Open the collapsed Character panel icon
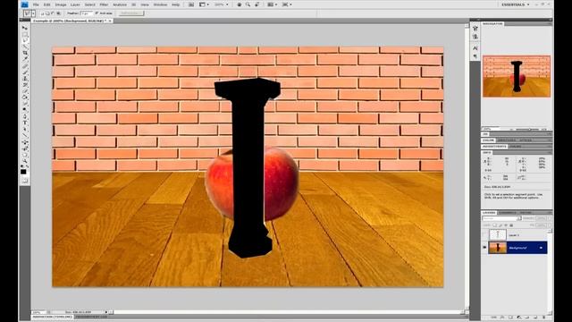Image resolution: width=572 pixels, height=322 pixels. 475,47
